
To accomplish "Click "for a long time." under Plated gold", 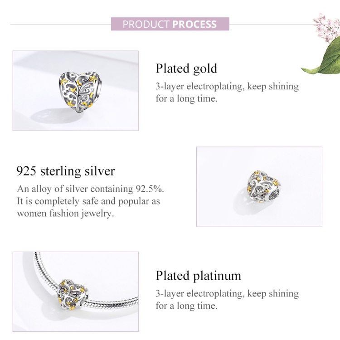I will point(186,98).
